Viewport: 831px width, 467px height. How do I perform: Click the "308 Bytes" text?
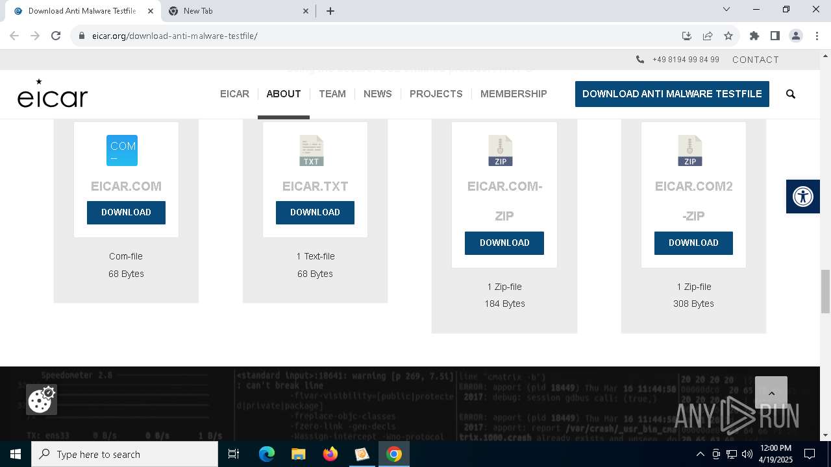pyautogui.click(x=693, y=304)
